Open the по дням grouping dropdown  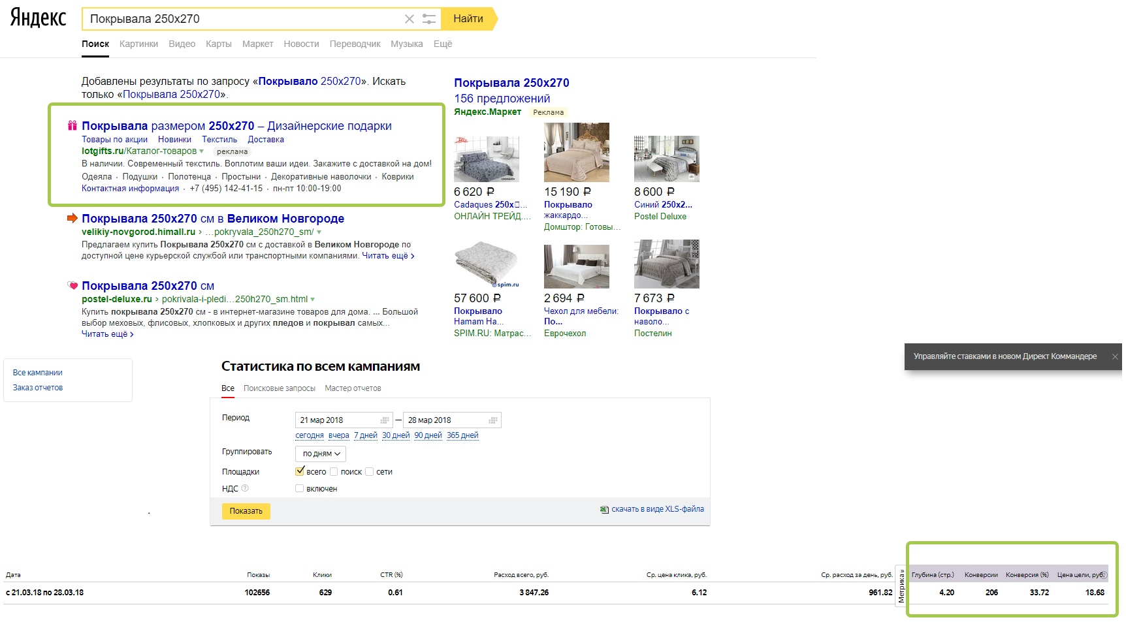coord(321,454)
